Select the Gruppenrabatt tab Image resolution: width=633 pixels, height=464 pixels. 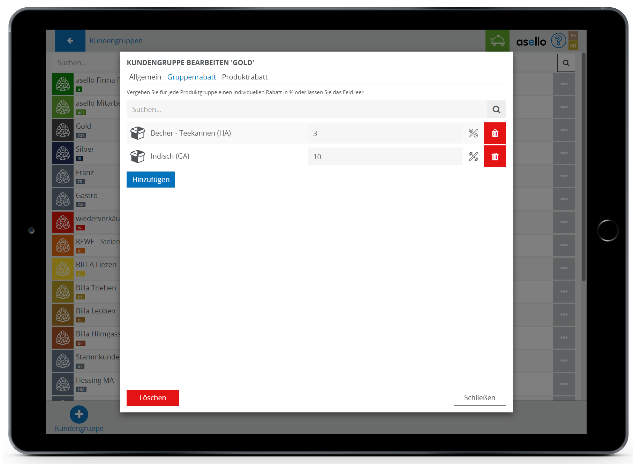click(191, 77)
